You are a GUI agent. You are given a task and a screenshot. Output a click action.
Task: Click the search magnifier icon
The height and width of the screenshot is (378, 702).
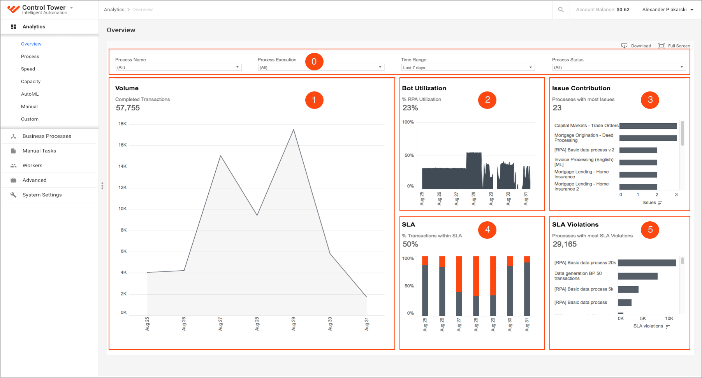click(561, 9)
